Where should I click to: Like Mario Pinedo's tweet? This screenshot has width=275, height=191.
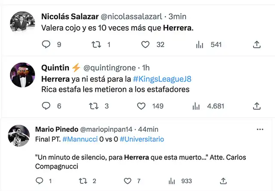pyautogui.click(x=128, y=181)
